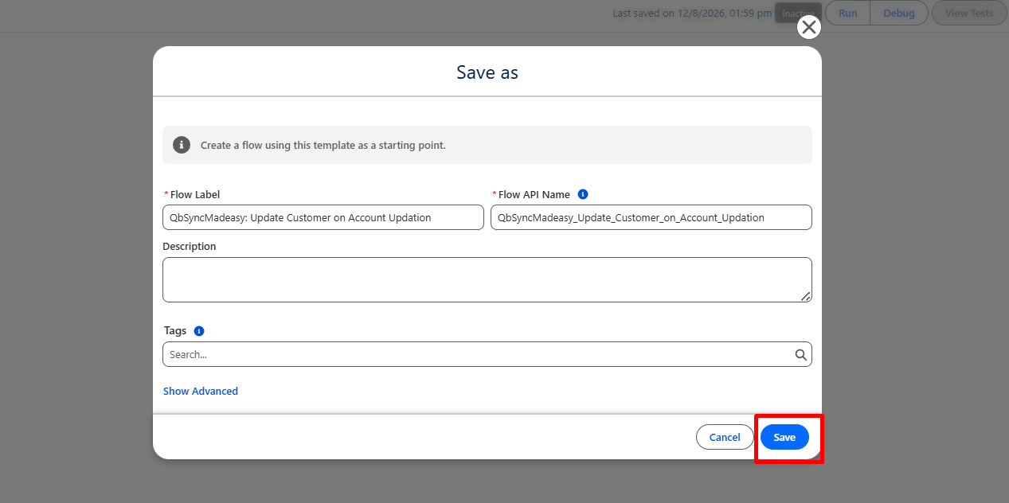Viewport: 1009px width, 503px height.
Task: Cancel the Save as dialog
Action: [x=725, y=437]
